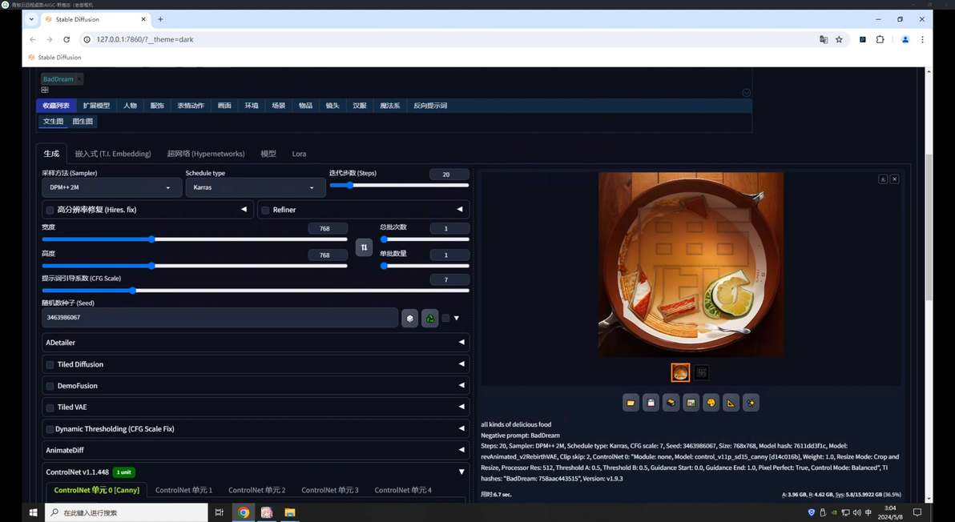Image resolution: width=955 pixels, height=522 pixels.
Task: Send image to inpaint palette icon
Action: coord(711,403)
